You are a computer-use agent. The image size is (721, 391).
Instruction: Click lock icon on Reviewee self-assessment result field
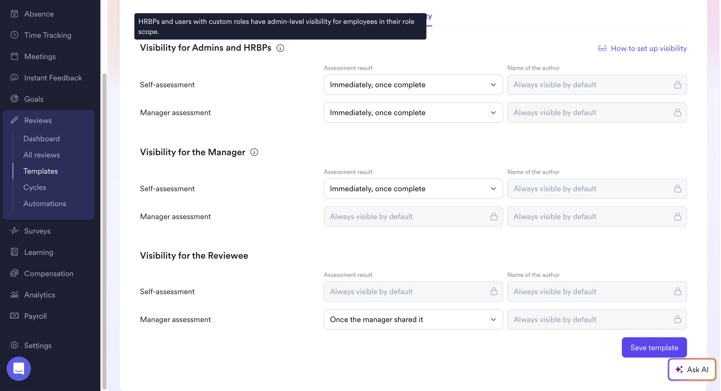tap(494, 291)
